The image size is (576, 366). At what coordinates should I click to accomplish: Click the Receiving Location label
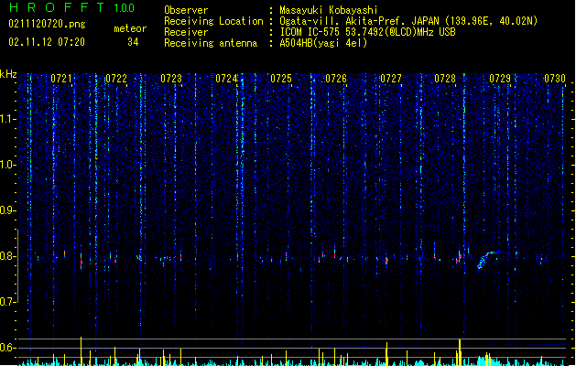coord(213,21)
